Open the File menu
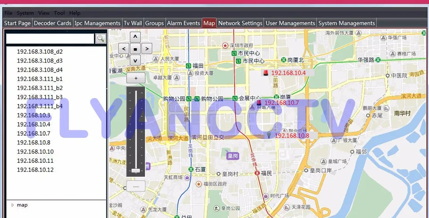 click(x=8, y=13)
